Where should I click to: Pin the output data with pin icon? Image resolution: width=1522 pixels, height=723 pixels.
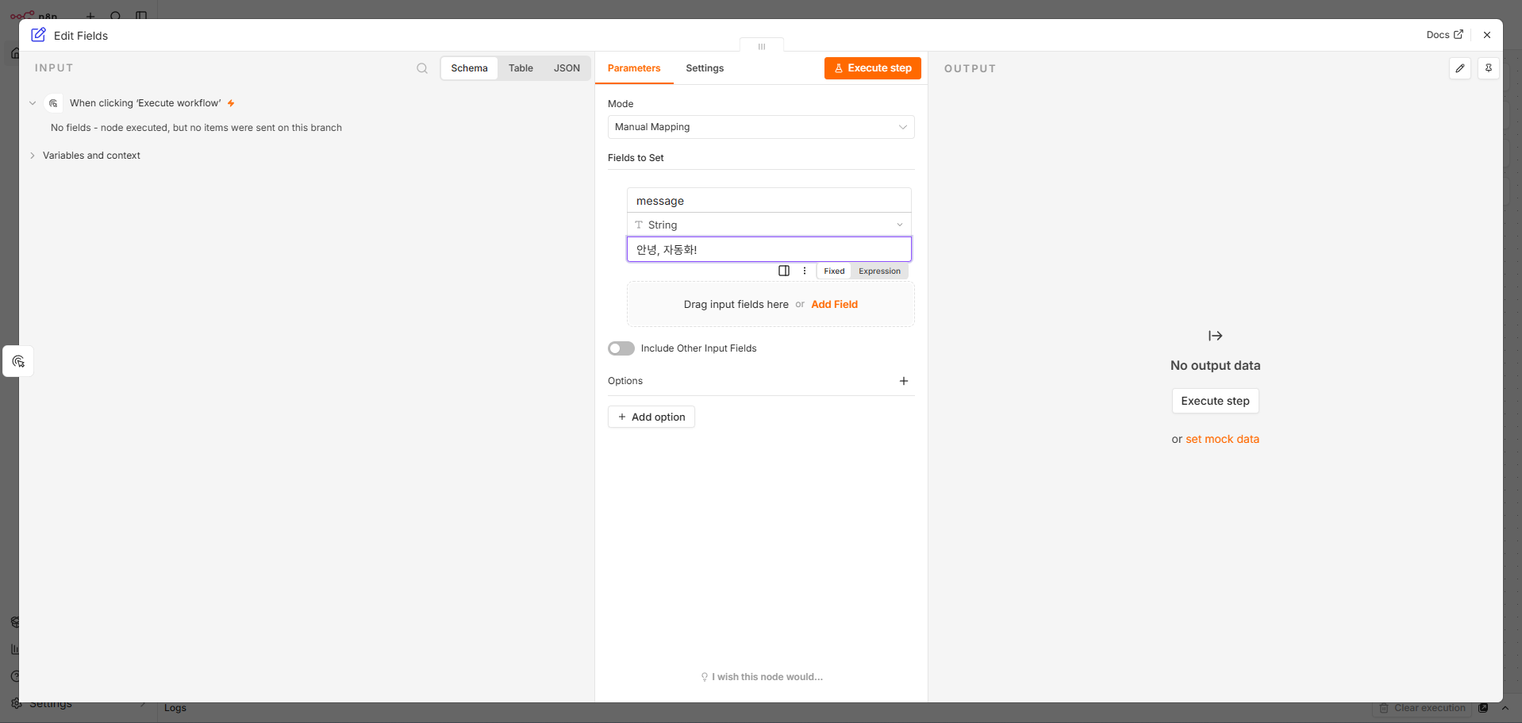[x=1489, y=68]
